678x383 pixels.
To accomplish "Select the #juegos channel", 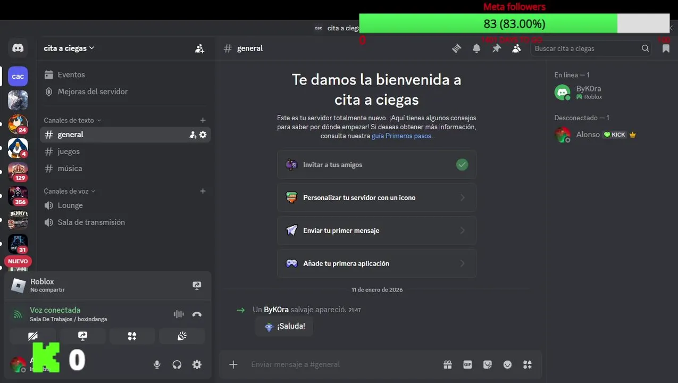I will click(125, 152).
